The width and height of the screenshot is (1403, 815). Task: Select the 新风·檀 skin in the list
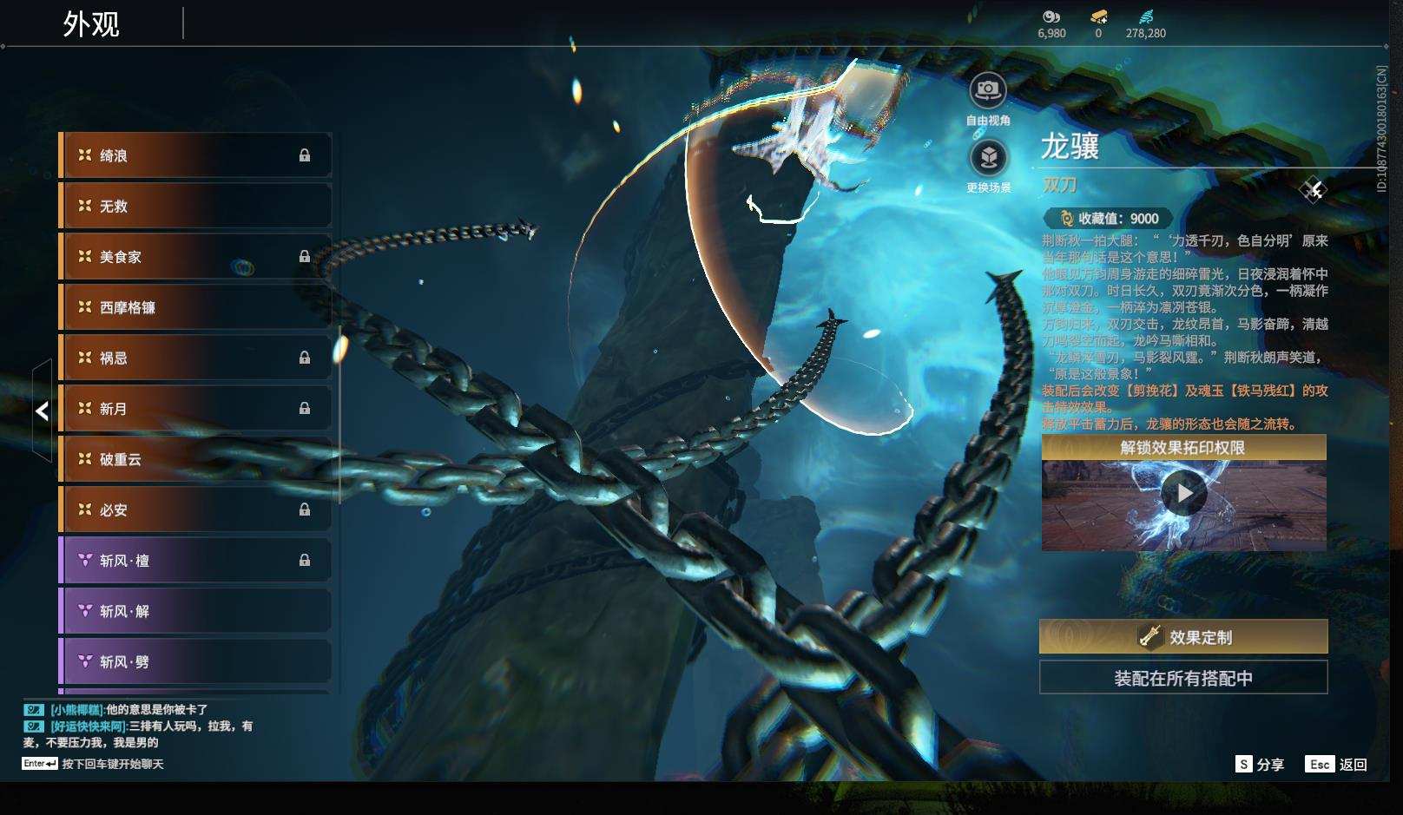point(195,561)
